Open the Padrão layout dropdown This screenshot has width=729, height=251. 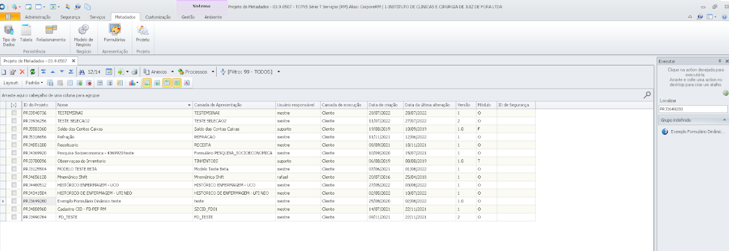34,82
